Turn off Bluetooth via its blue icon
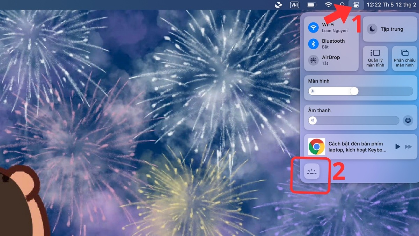This screenshot has width=419, height=236. pos(314,44)
